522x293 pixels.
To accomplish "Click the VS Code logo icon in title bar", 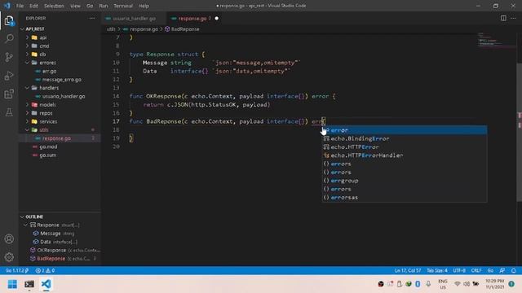I will 7,6.
